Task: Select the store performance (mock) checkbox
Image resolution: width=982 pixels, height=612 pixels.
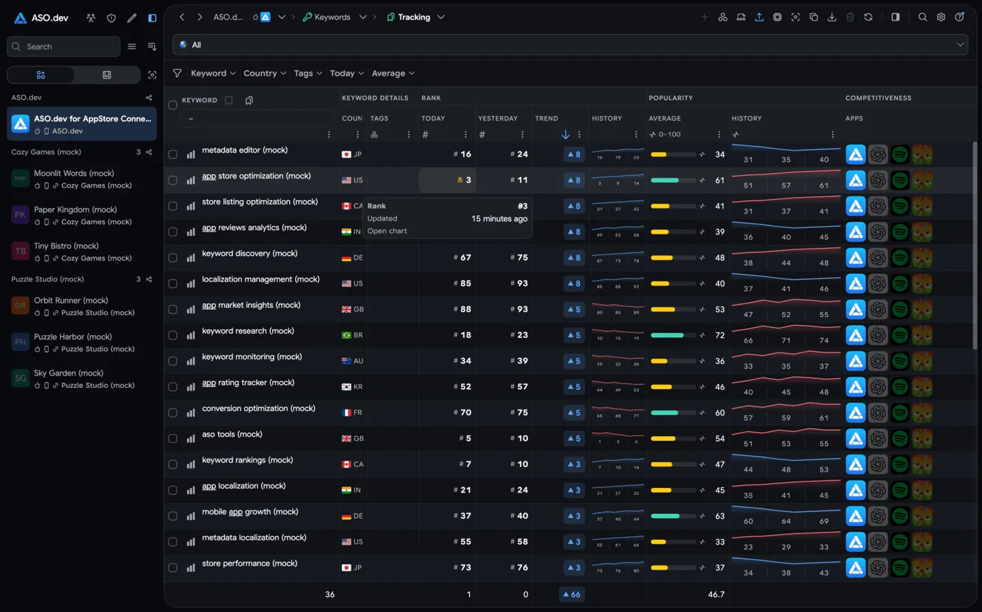Action: click(x=173, y=568)
